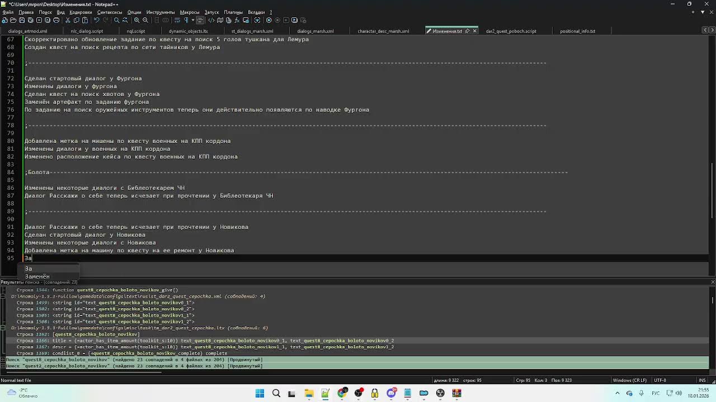
Task: Click the ;Болота section header line
Action: (296, 173)
